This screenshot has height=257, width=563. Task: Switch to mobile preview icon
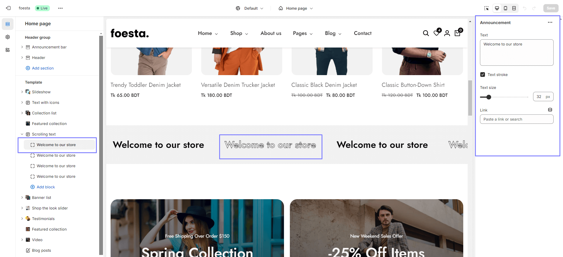coord(505,8)
